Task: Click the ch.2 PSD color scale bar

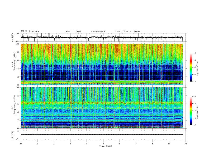Action: (191, 111)
